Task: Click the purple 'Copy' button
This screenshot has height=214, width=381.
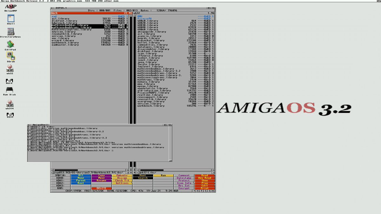Action: [102, 175]
